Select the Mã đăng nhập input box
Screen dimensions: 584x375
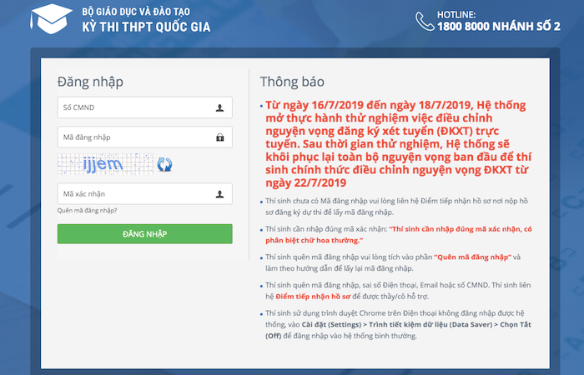pyautogui.click(x=133, y=137)
